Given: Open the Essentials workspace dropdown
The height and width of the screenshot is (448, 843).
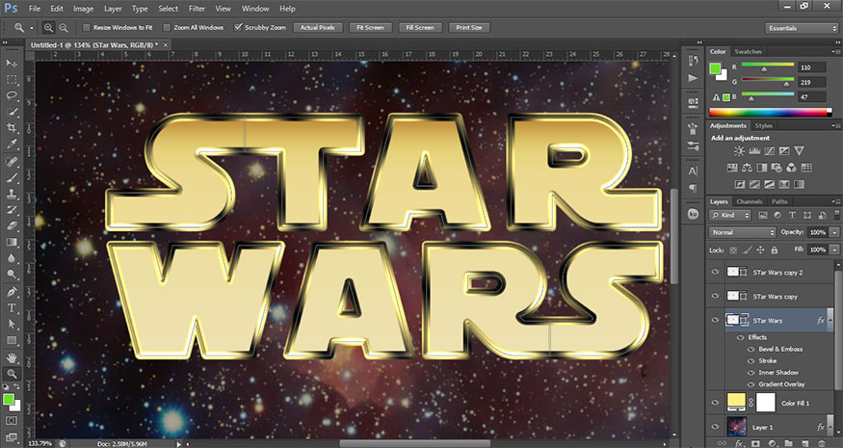Looking at the screenshot, I should 801,28.
